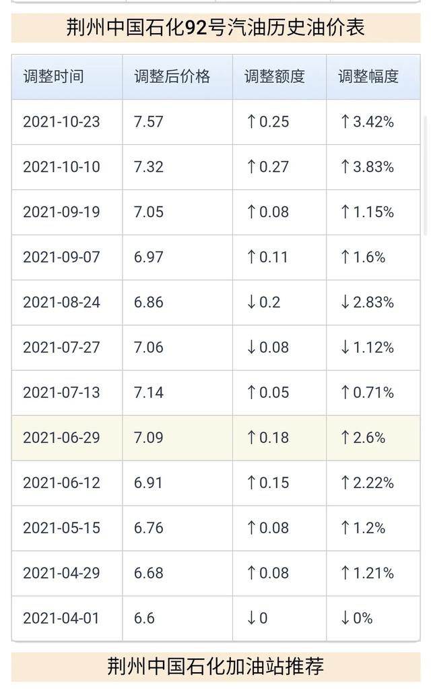Click the 调整幅度 column header
This screenshot has height=689, width=431.
click(368, 76)
